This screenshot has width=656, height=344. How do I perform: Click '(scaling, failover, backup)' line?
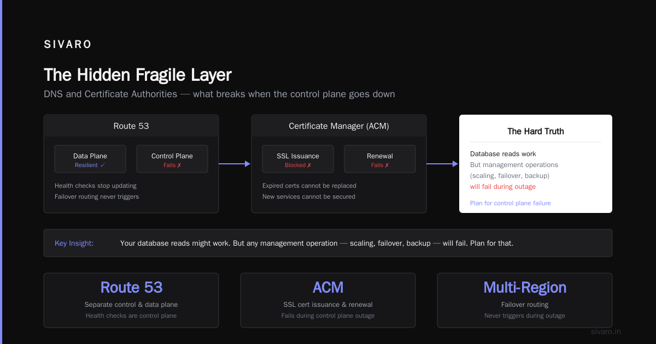tap(509, 176)
